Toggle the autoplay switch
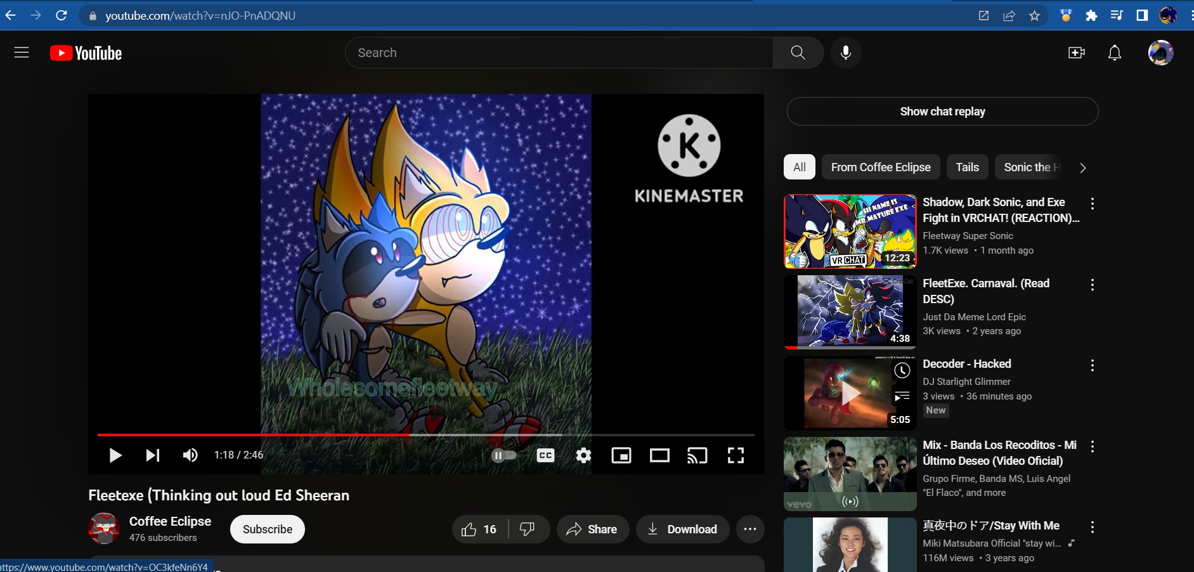The image size is (1194, 572). point(504,455)
